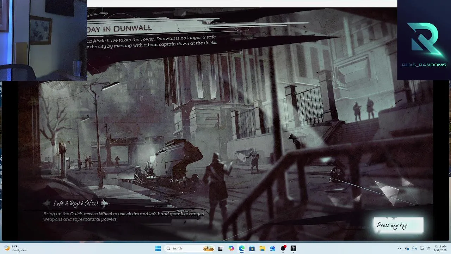
Task: Go to the previous loading tip arrow
Action: (x=47, y=203)
